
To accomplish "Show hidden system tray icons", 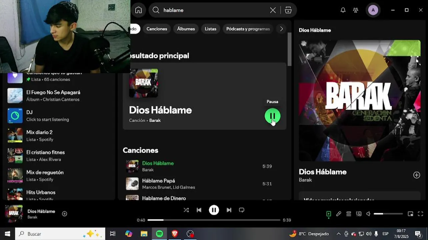I will tap(339, 234).
